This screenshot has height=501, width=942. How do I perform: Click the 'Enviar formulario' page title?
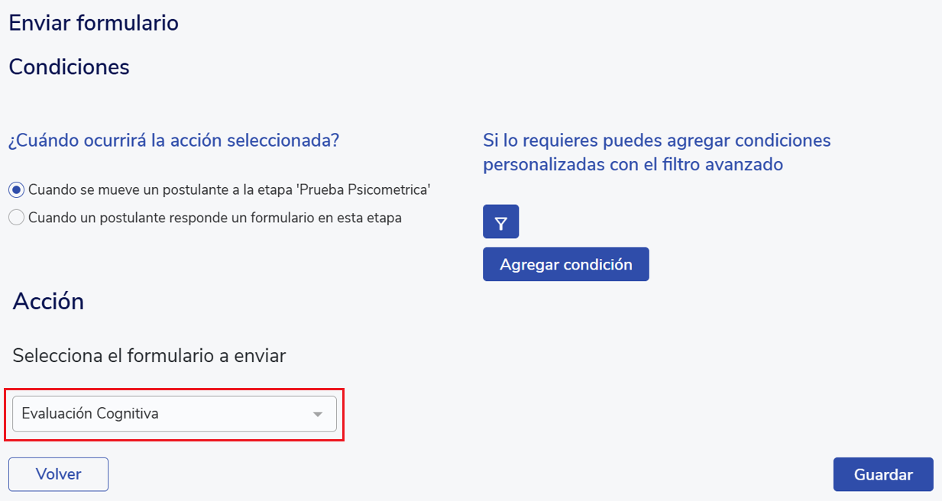(x=93, y=23)
